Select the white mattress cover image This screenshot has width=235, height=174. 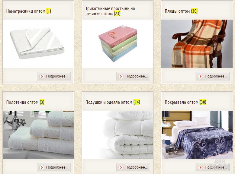point(38,44)
